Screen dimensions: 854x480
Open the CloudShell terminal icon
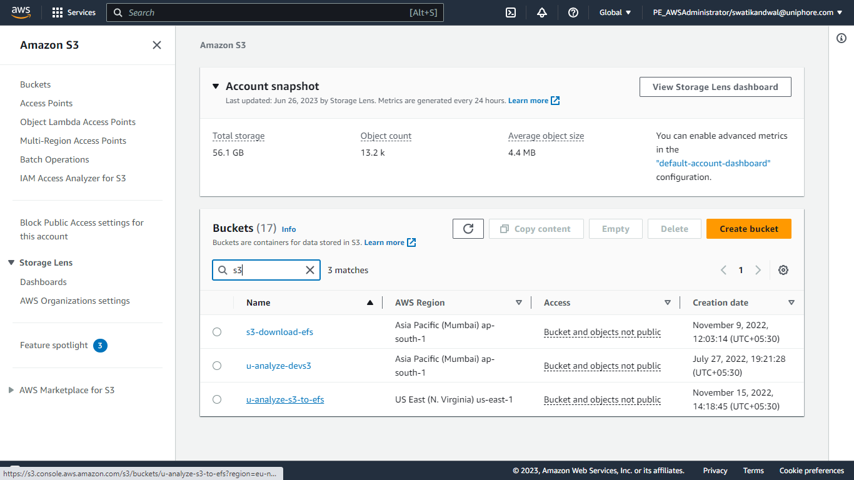[x=511, y=12]
